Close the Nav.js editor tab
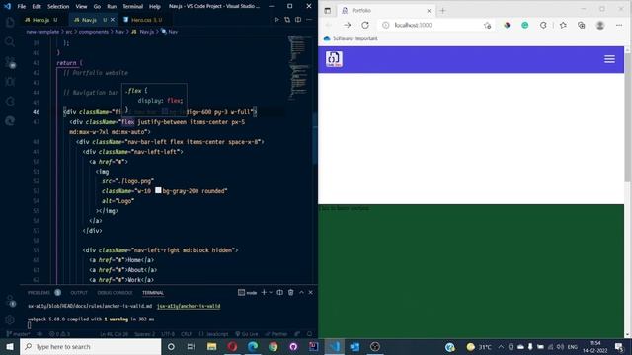632x355 pixels. coord(113,20)
